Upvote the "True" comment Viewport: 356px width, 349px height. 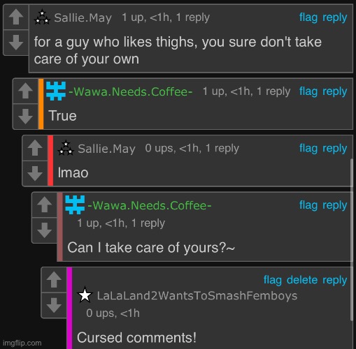pyautogui.click(x=25, y=91)
